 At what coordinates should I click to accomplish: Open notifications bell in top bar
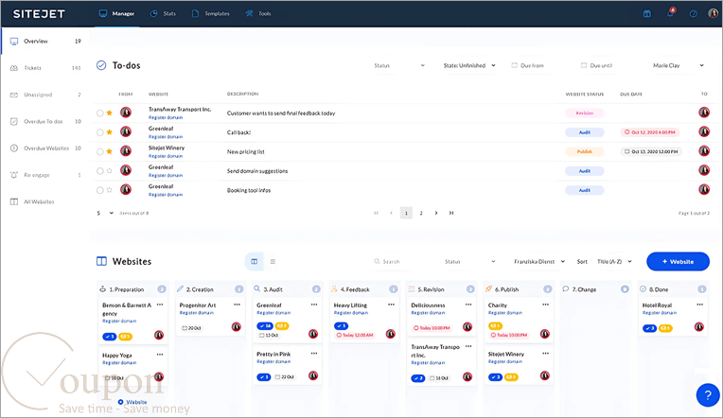point(670,13)
